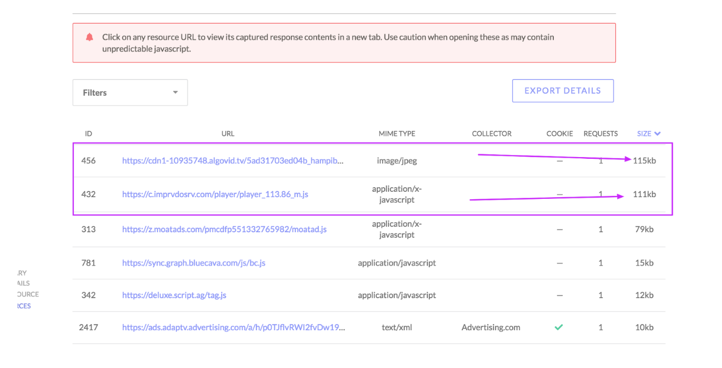Click the MIME TYPE column header
The height and width of the screenshot is (368, 722).
(397, 134)
